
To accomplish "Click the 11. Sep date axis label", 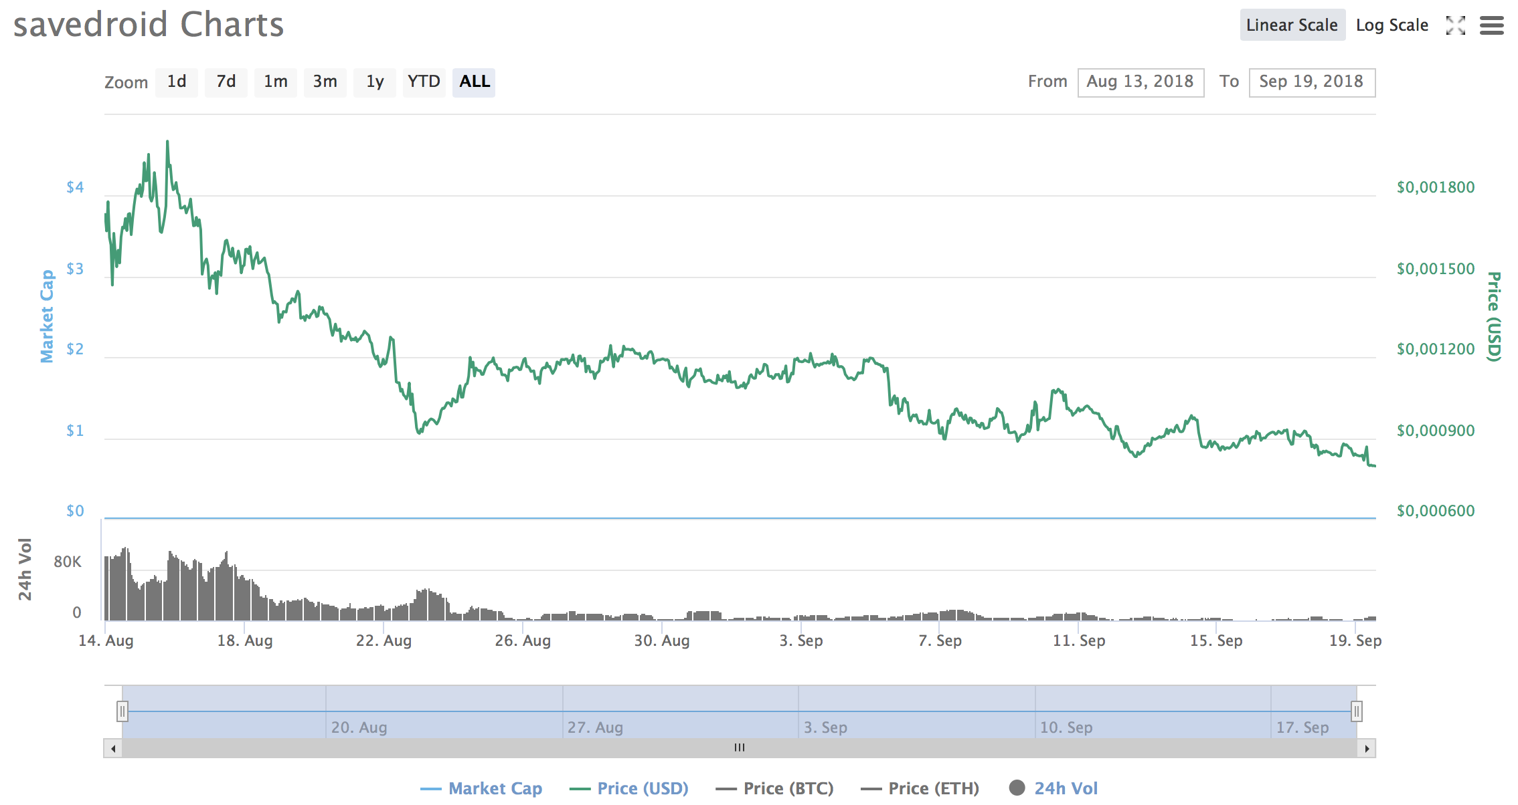I will click(x=1079, y=641).
